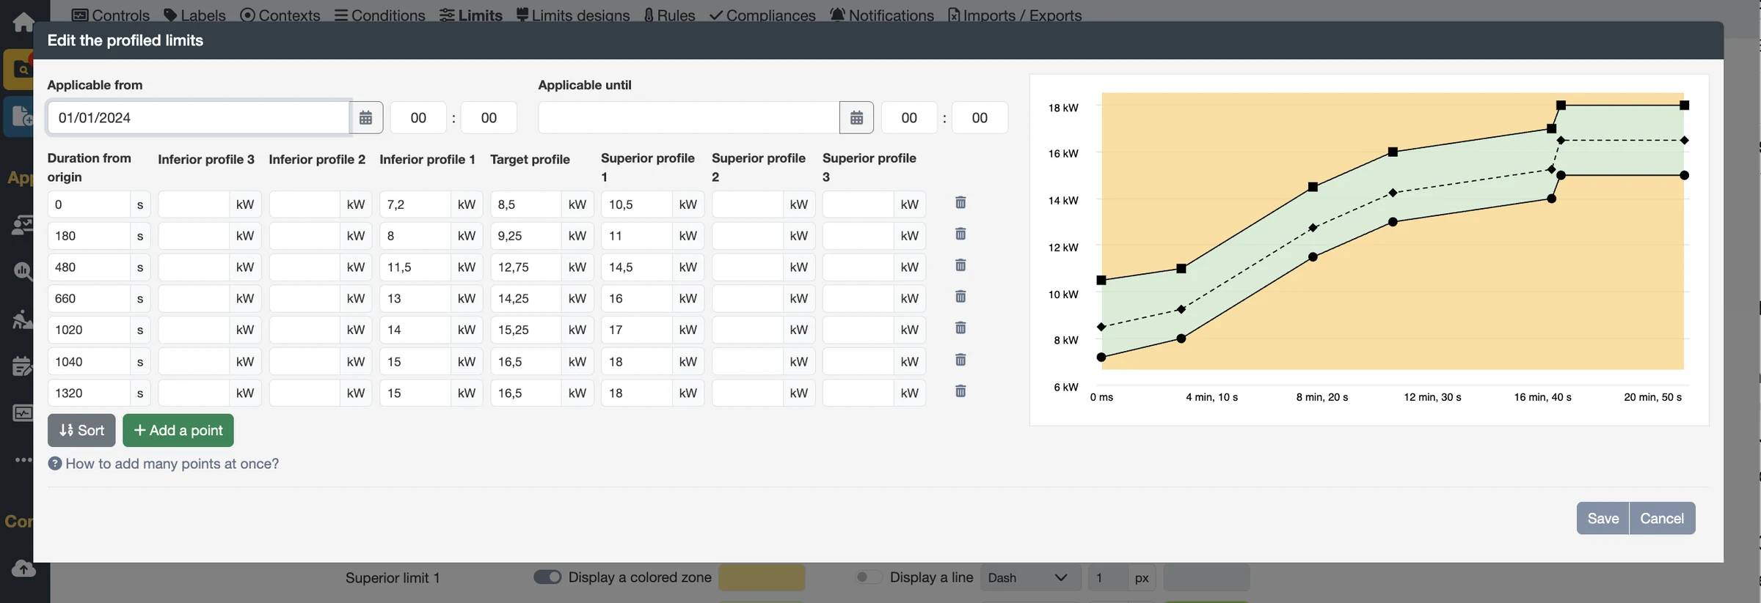Edit line width px field

point(1108,578)
